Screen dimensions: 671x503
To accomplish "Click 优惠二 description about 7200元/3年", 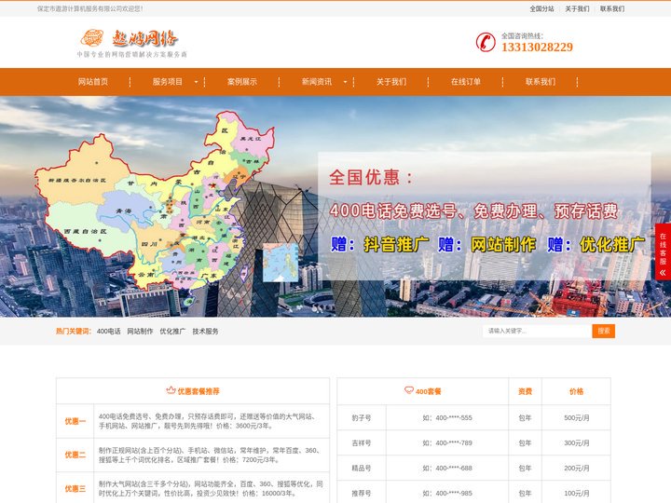I will 210,455.
